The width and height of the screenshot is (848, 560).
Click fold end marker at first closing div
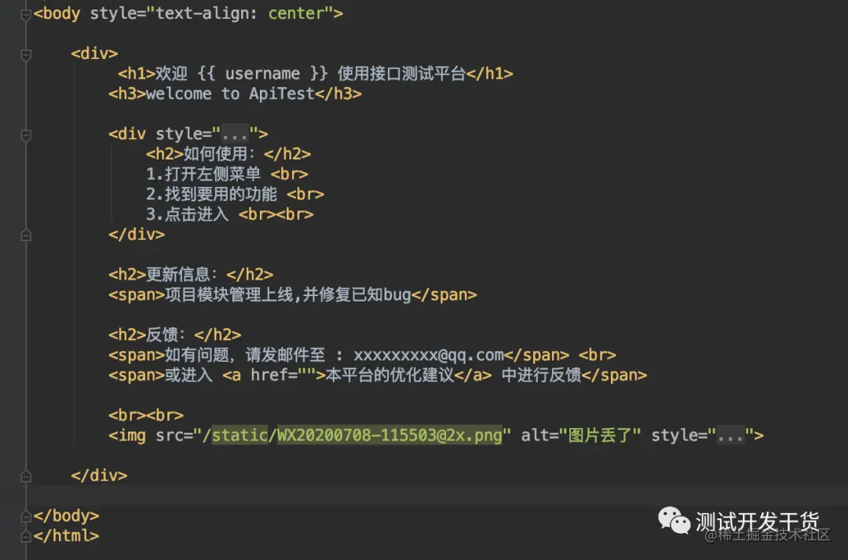tap(25, 235)
